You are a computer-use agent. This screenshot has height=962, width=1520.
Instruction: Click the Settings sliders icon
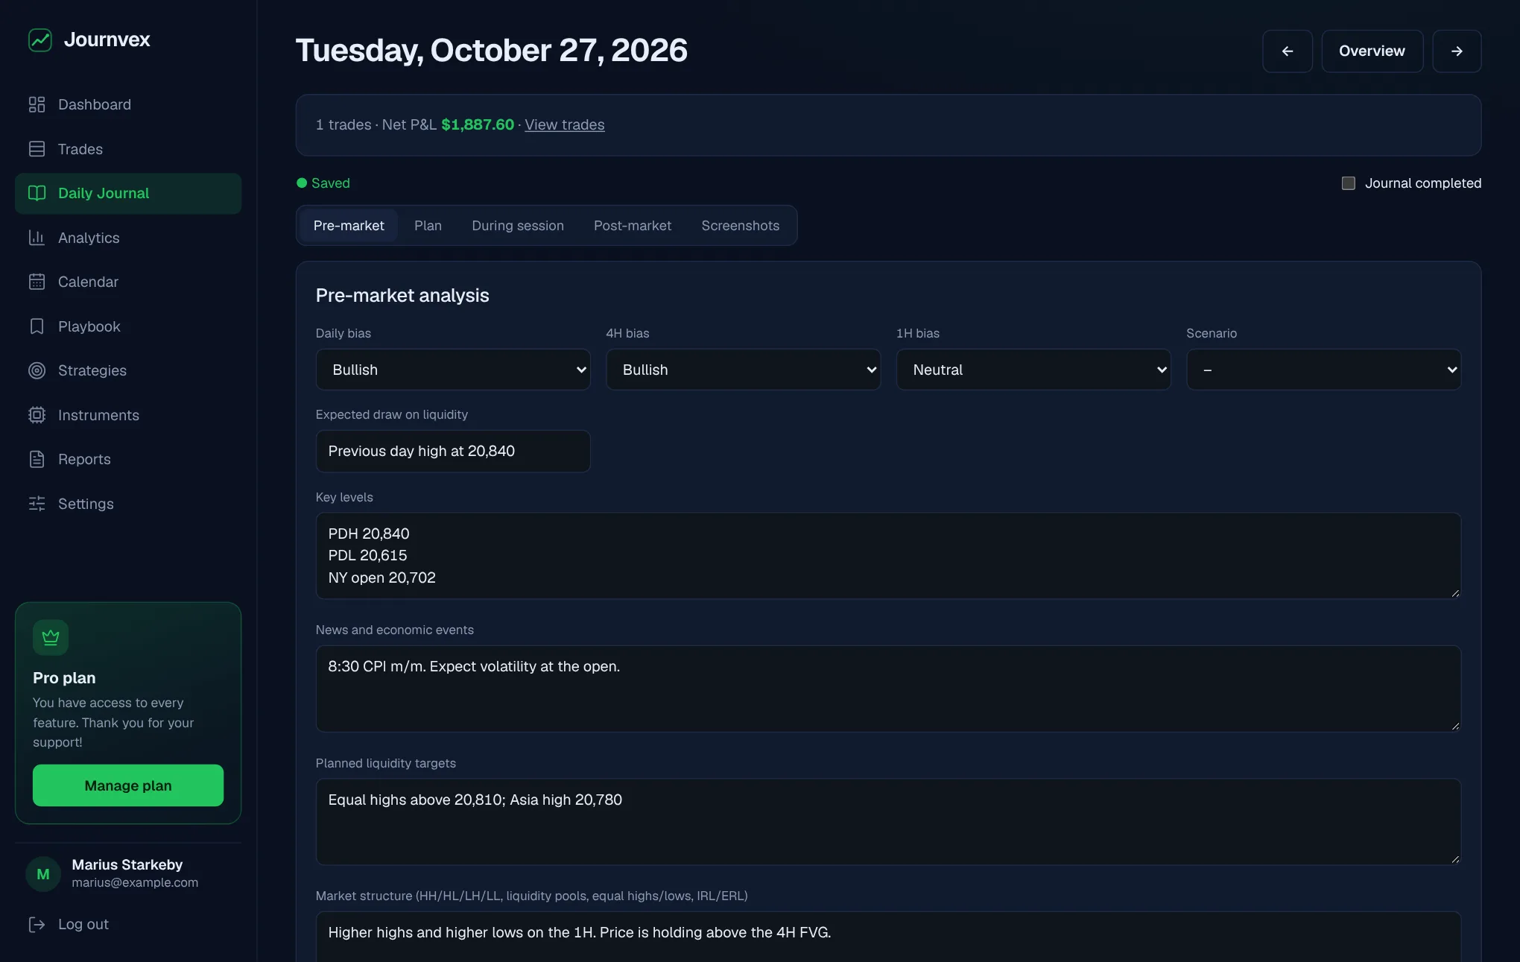pos(37,504)
